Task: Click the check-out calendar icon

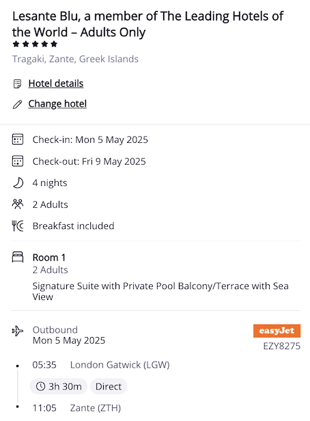Action: [18, 161]
